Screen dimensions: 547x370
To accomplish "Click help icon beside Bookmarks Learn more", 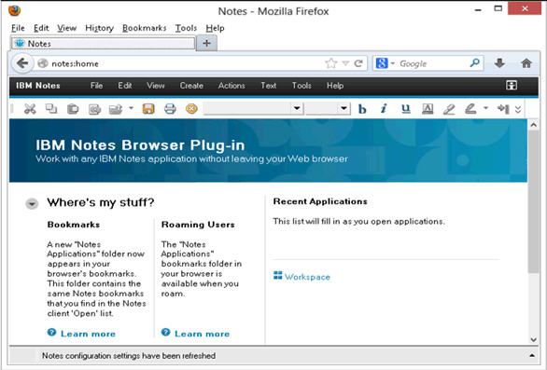I will (x=51, y=333).
